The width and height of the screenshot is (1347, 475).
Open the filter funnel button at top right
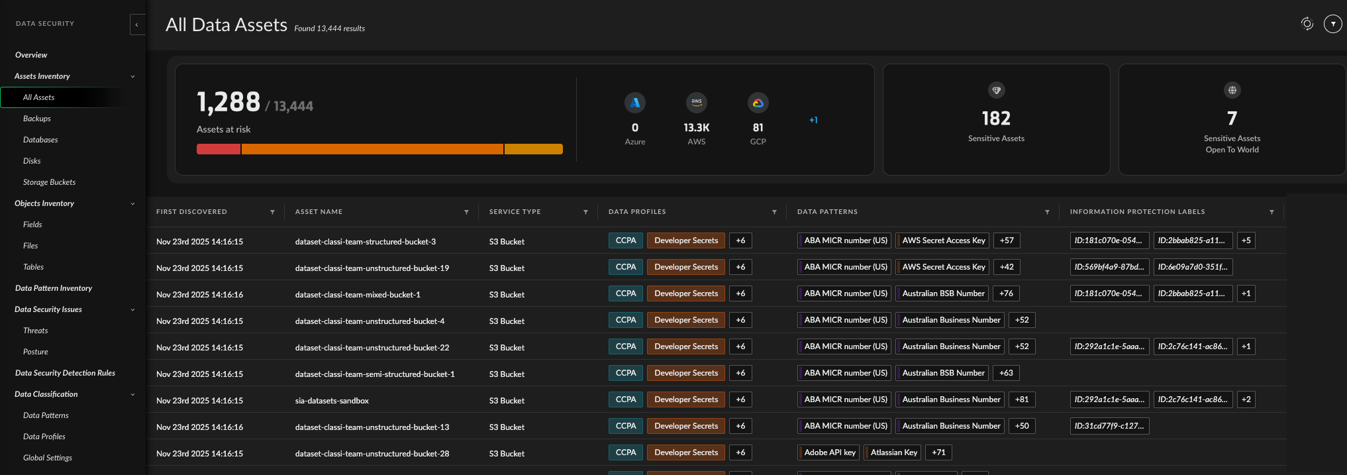(1332, 24)
